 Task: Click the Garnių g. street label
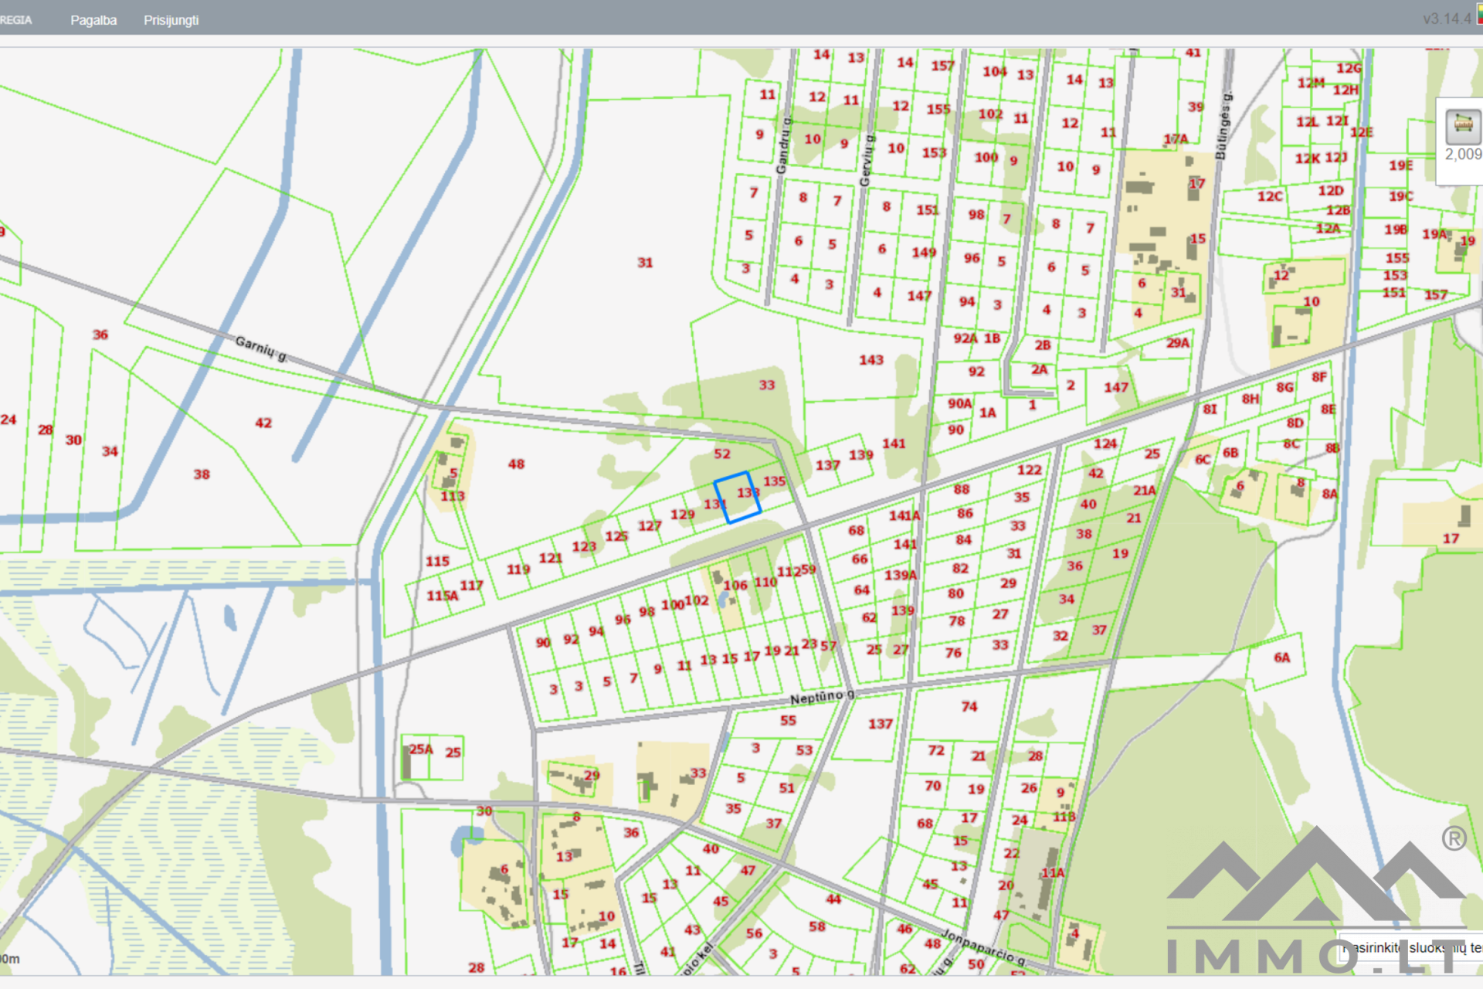[261, 348]
